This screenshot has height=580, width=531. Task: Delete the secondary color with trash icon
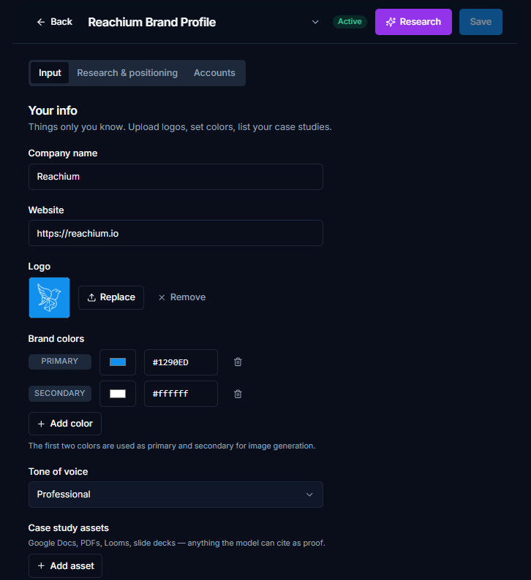click(238, 394)
